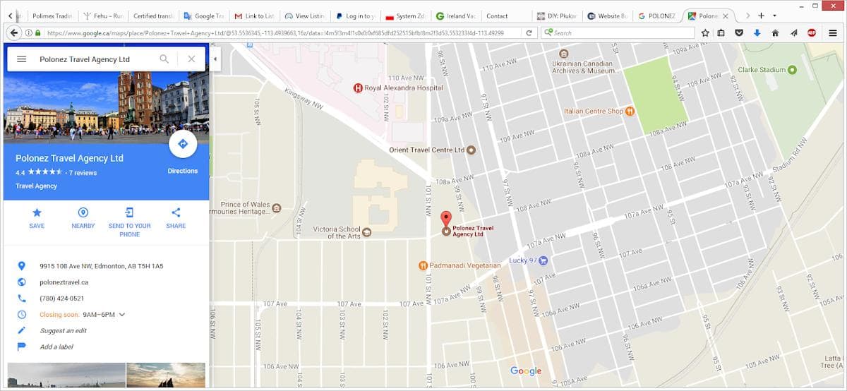Click the Padmanadi Vegetarian restaurant marker
Image resolution: width=847 pixels, height=391 pixels.
(x=423, y=265)
